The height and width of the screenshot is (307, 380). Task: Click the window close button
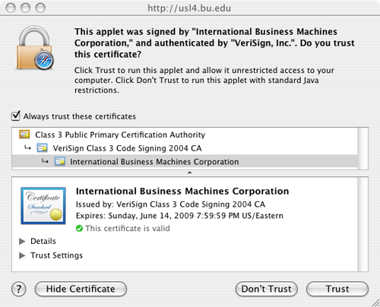[x=11, y=8]
